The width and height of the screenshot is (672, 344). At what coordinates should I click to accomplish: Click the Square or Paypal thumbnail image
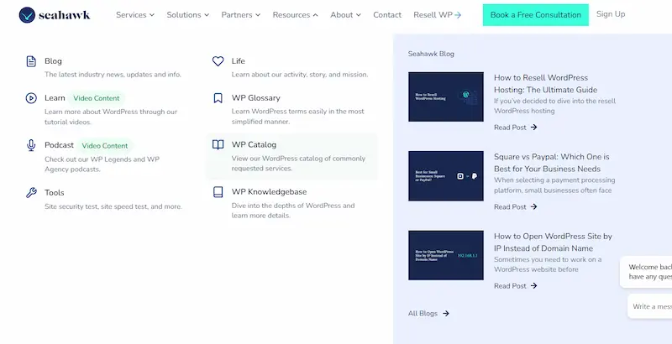coord(446,176)
